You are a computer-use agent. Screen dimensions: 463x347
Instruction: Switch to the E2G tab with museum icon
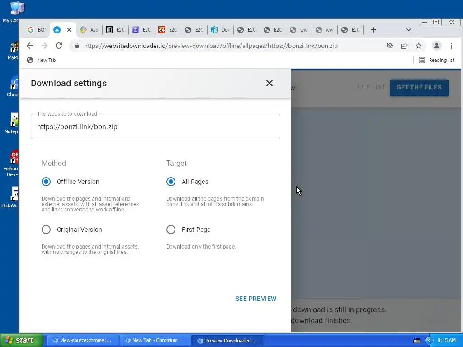click(x=115, y=30)
